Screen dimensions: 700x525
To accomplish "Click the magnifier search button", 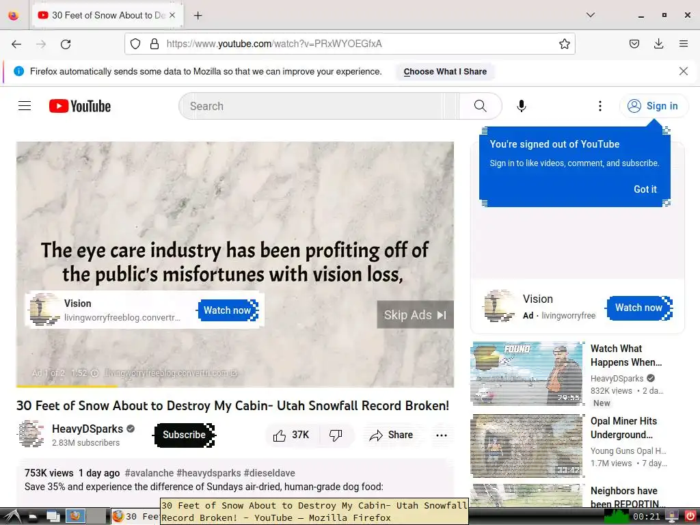I will 481,106.
